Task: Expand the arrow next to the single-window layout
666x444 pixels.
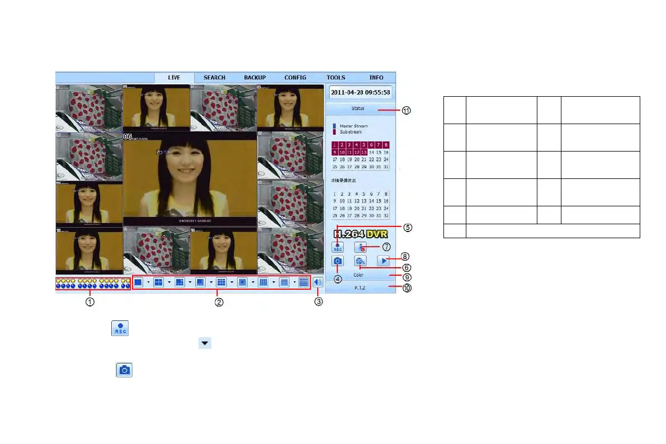Action: pos(148,282)
